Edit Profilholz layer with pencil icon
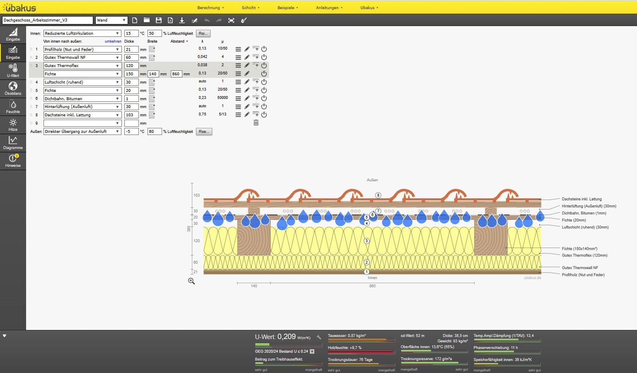The image size is (637, 373). point(247,49)
